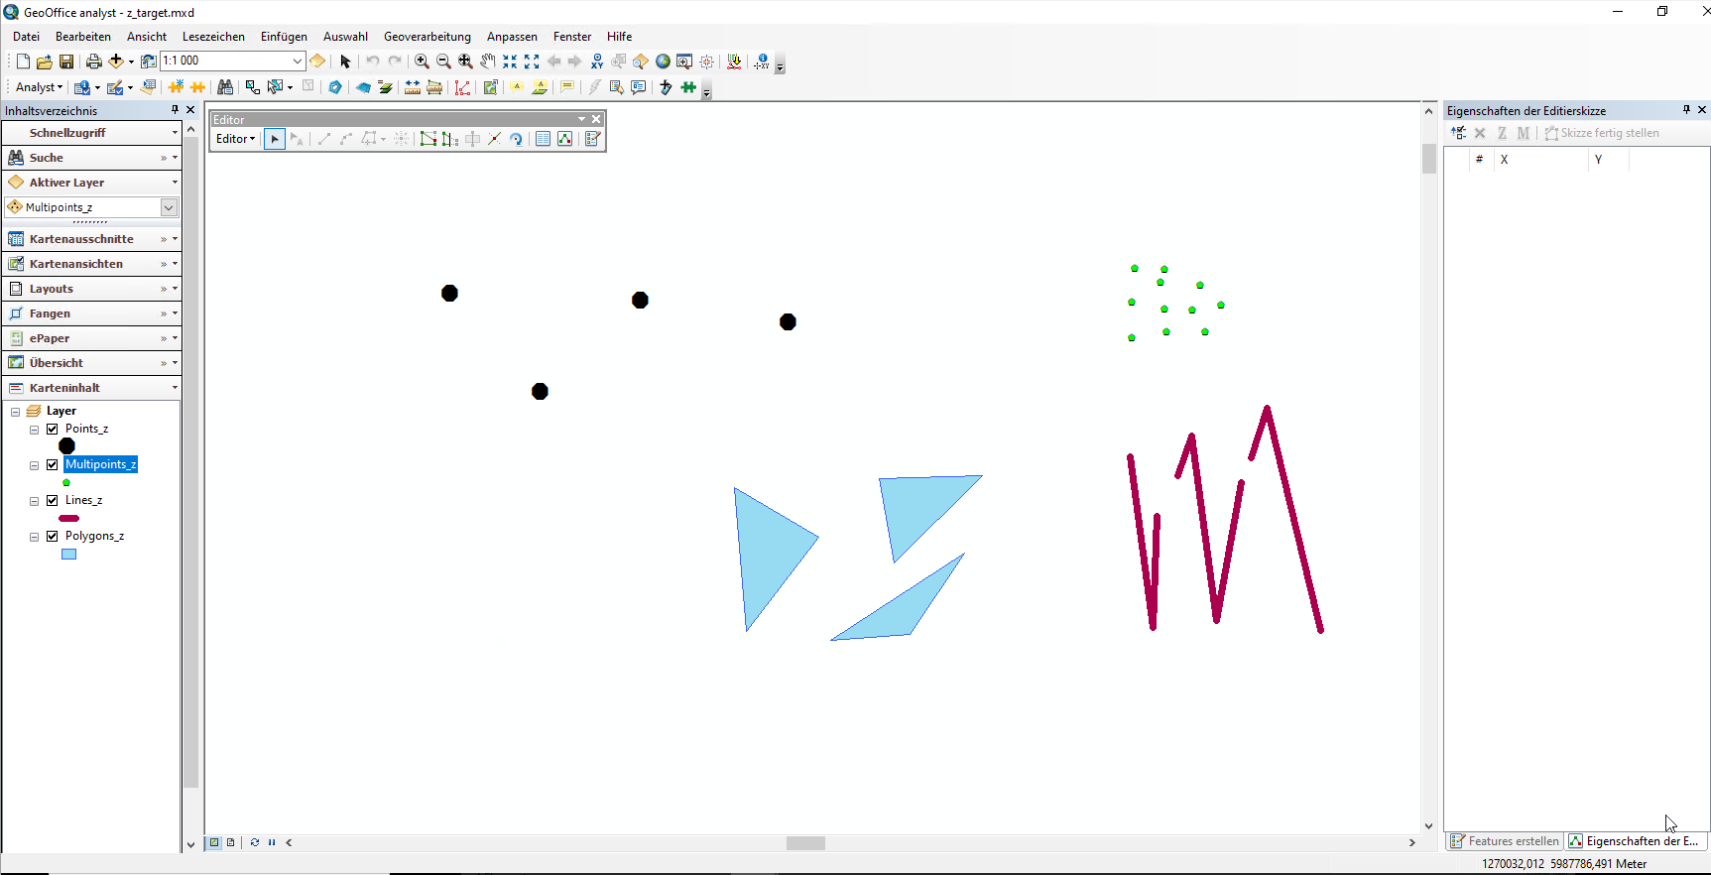Click the blue Polygons_z symbol swatch
This screenshot has height=875, width=1711.
(68, 555)
